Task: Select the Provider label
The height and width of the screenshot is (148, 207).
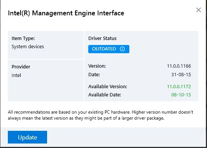Action: (21, 67)
